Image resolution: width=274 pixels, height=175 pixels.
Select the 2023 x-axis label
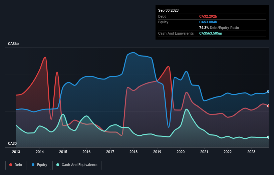(x=251, y=152)
